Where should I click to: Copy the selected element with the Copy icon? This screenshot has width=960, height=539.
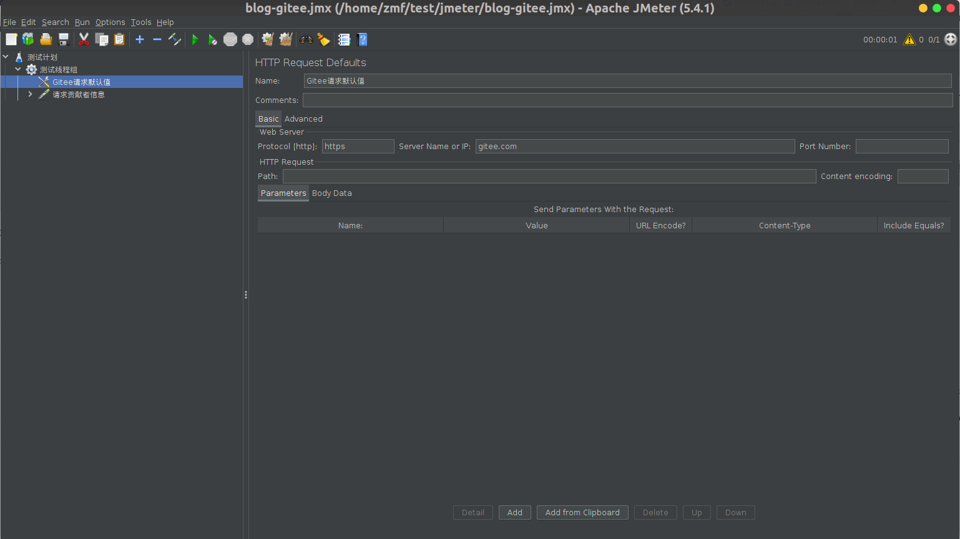[x=101, y=39]
